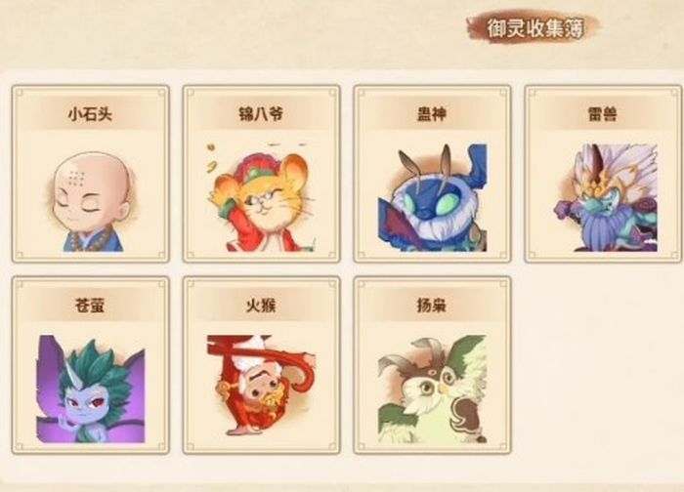Tap the 火猴 name label
Viewport: 684px width, 492px height.
(x=261, y=305)
